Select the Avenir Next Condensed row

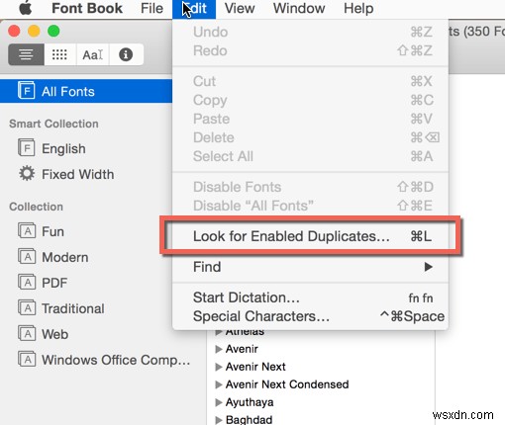tap(321, 384)
